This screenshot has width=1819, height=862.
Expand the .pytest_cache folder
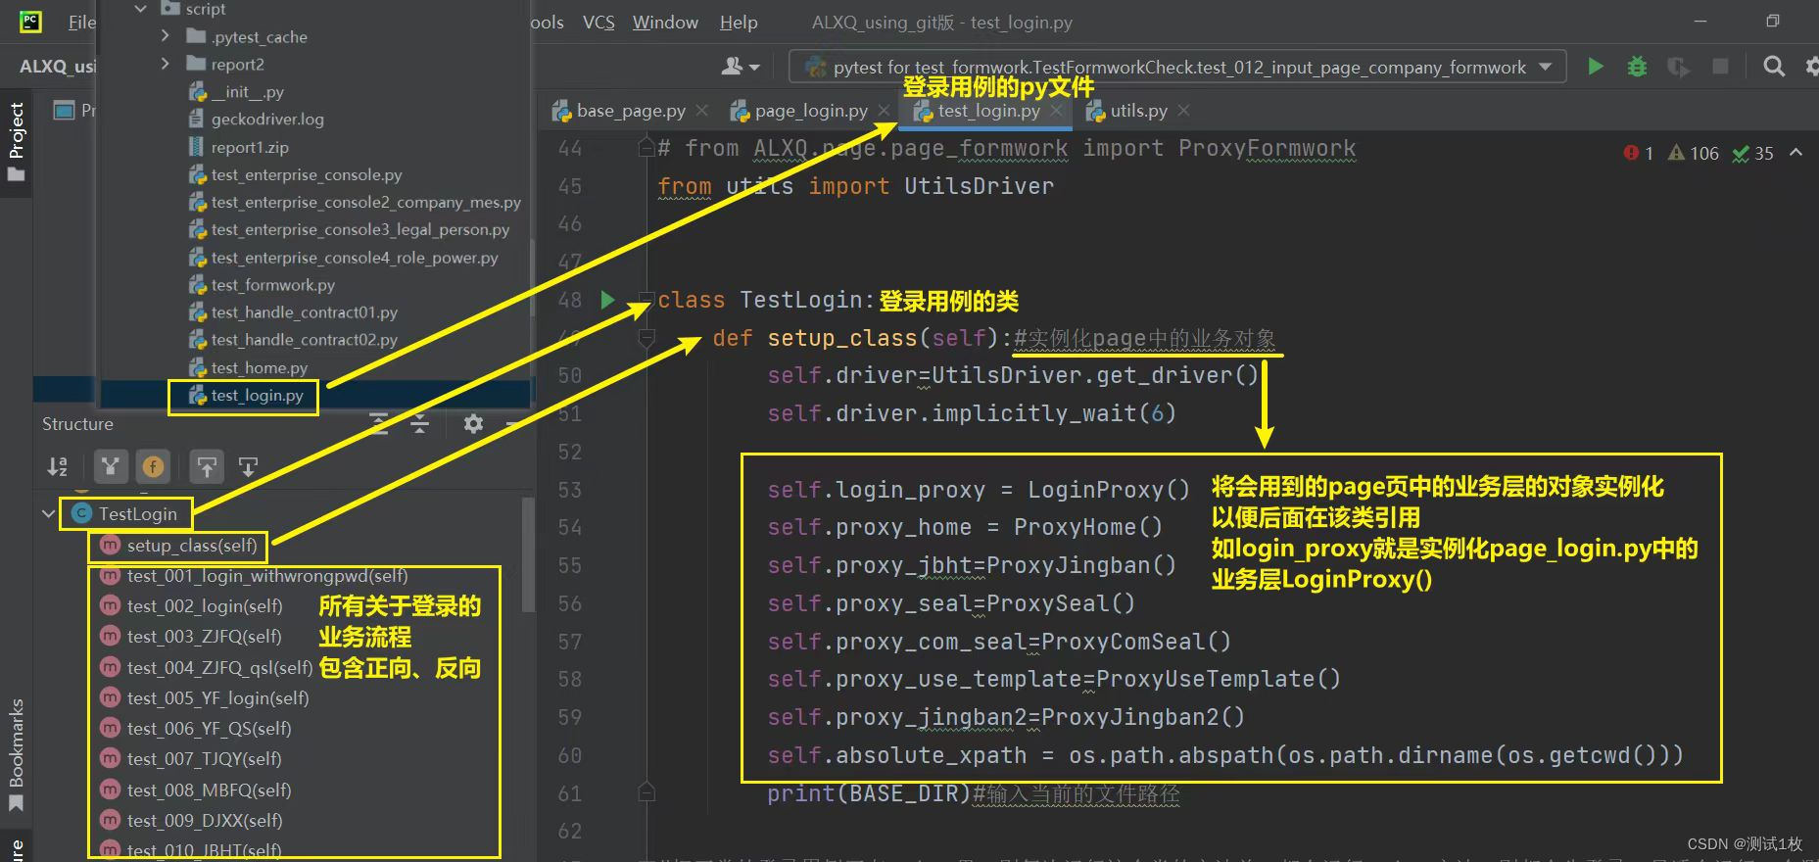pyautogui.click(x=165, y=36)
